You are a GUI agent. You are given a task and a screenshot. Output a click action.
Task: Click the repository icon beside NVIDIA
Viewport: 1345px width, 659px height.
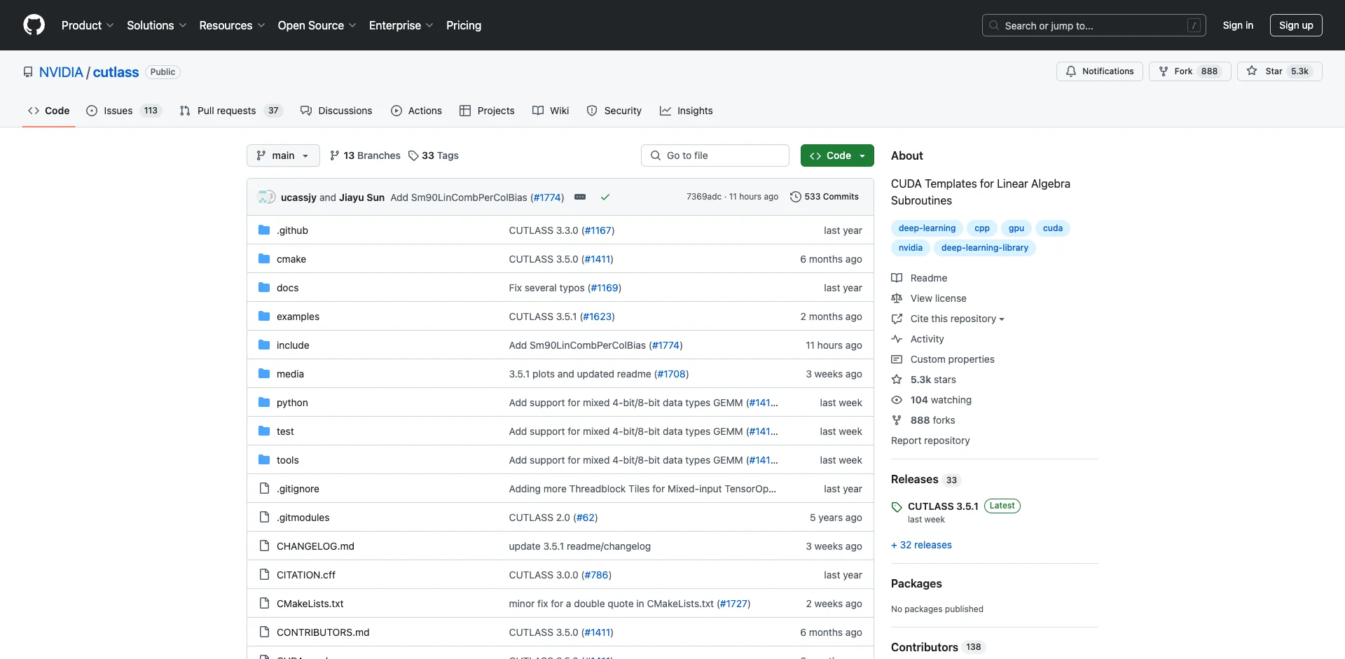tap(28, 72)
